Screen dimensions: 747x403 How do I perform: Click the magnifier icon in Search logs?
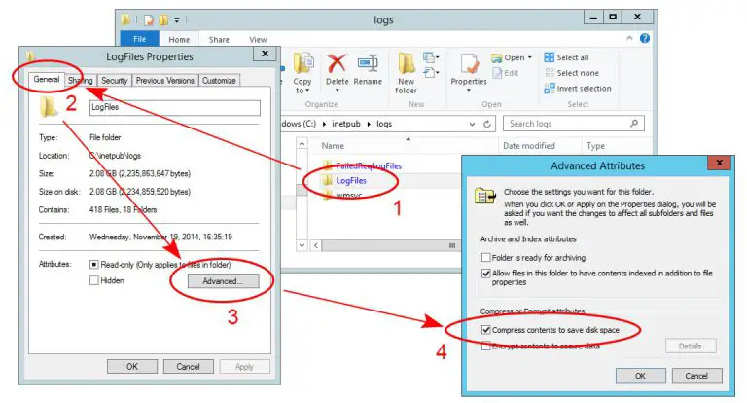pos(634,124)
